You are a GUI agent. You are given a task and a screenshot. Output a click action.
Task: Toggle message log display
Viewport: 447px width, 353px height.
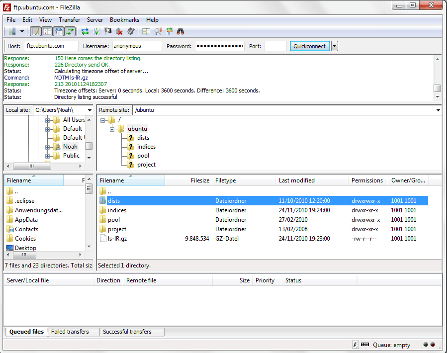[x=36, y=31]
